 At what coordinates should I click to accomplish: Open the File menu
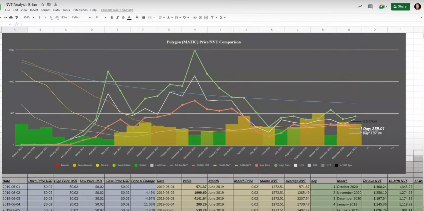point(7,10)
